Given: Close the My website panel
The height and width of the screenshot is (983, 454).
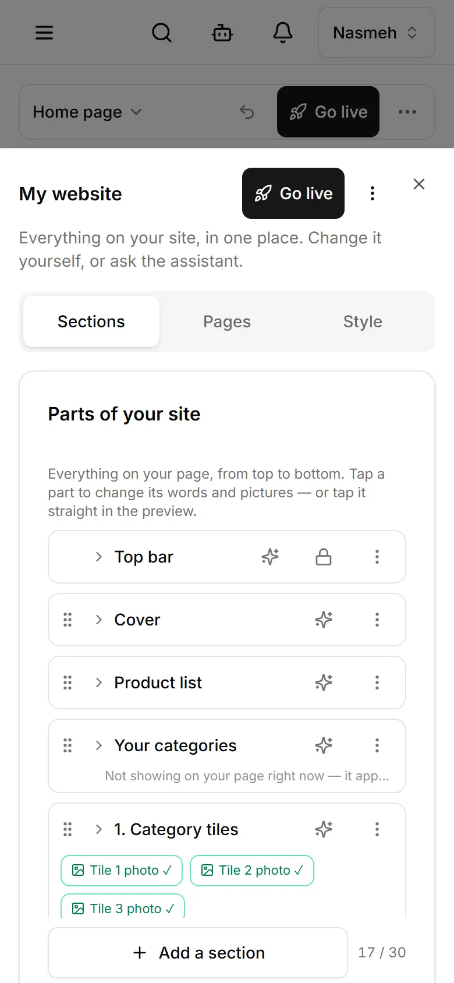Looking at the screenshot, I should point(419,184).
